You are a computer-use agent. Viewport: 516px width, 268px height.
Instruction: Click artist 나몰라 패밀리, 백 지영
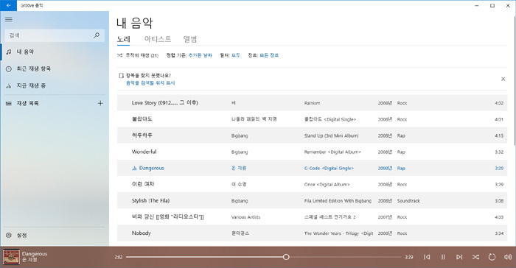tap(254, 119)
